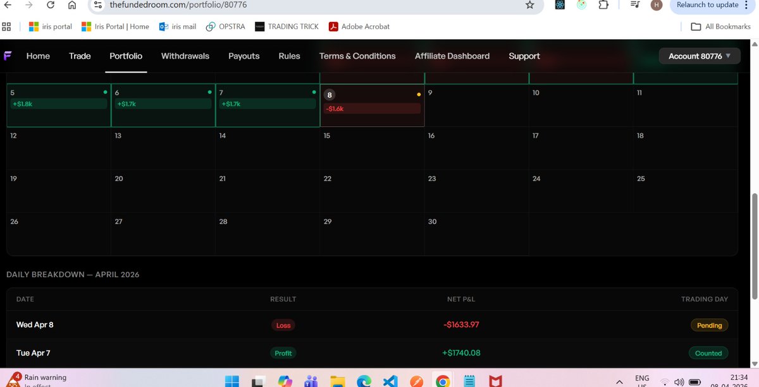Click the browser back arrow
This screenshot has width=759, height=387.
[8, 5]
